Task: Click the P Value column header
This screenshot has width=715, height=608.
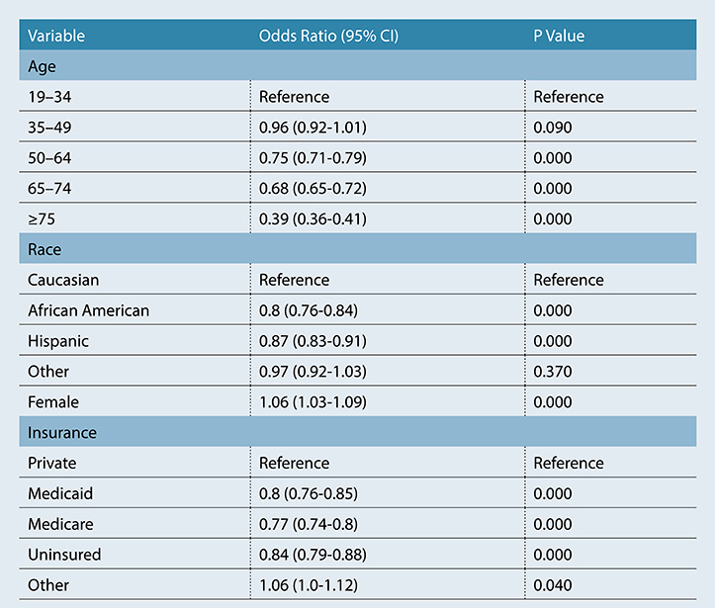Action: coord(559,37)
